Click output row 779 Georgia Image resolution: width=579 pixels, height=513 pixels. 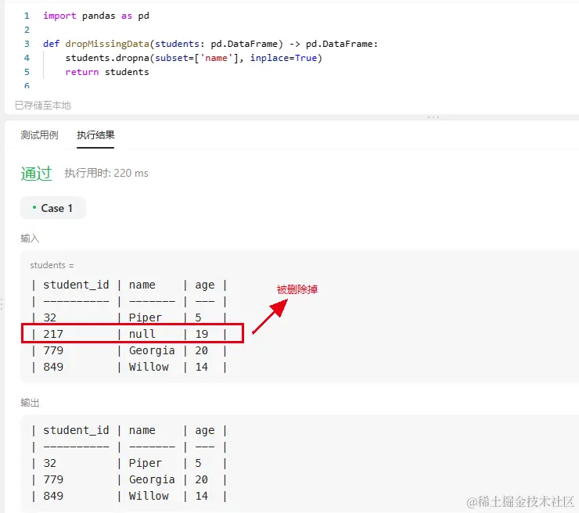[x=129, y=479]
